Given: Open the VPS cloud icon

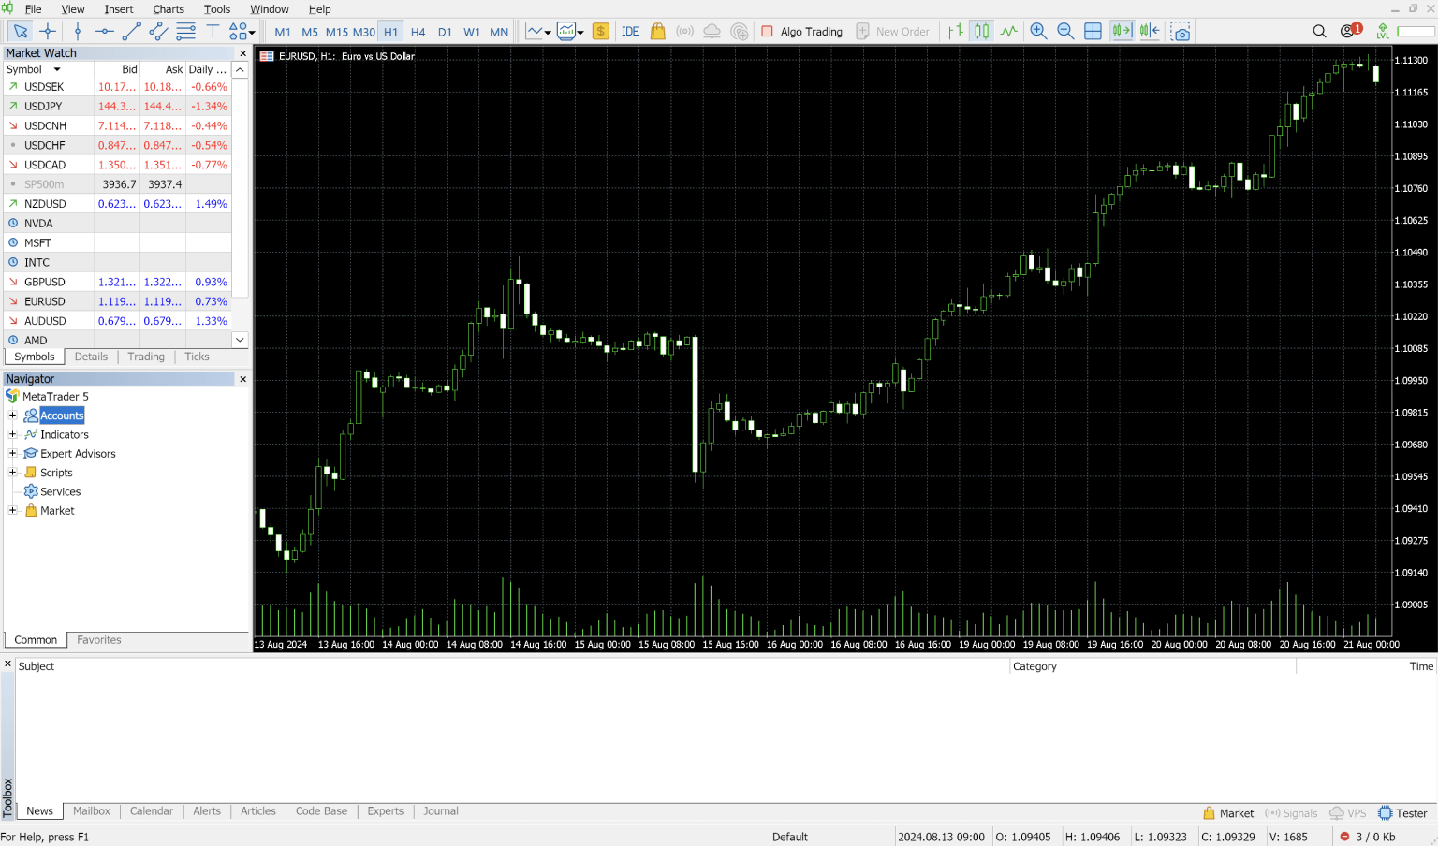Looking at the screenshot, I should tap(712, 32).
